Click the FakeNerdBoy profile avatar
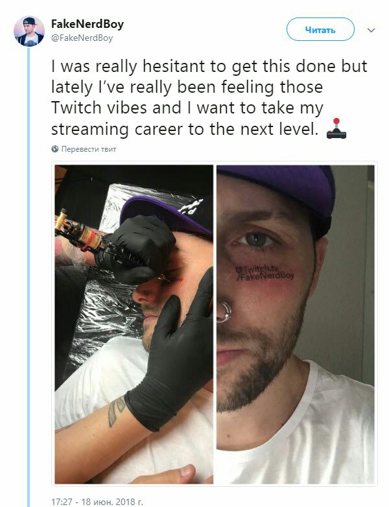389x507 pixels. pyautogui.click(x=29, y=31)
